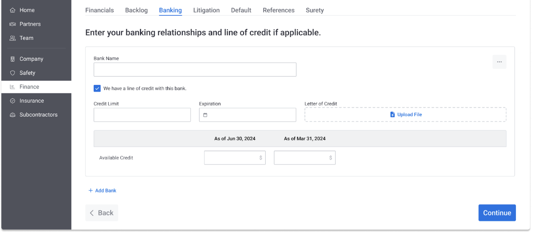Click the Subcontractors hard hat icon

12,115
